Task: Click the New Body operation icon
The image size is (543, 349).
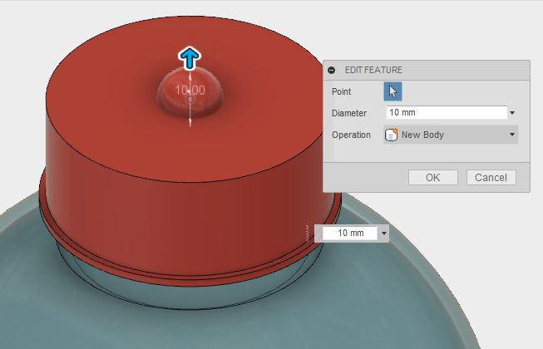Action: (x=392, y=135)
